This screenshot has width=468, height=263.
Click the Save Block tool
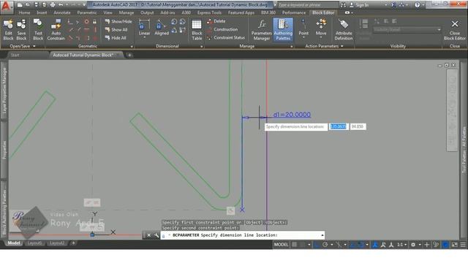(x=21, y=29)
